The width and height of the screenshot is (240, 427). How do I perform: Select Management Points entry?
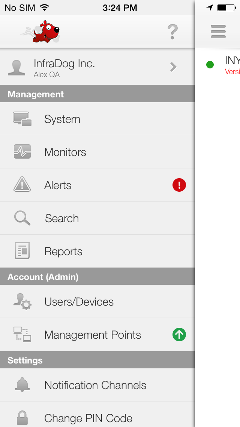pyautogui.click(x=97, y=335)
